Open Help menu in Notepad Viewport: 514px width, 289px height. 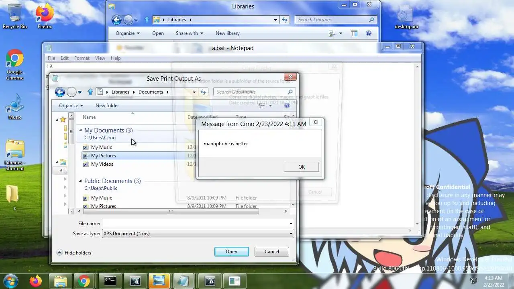116,58
